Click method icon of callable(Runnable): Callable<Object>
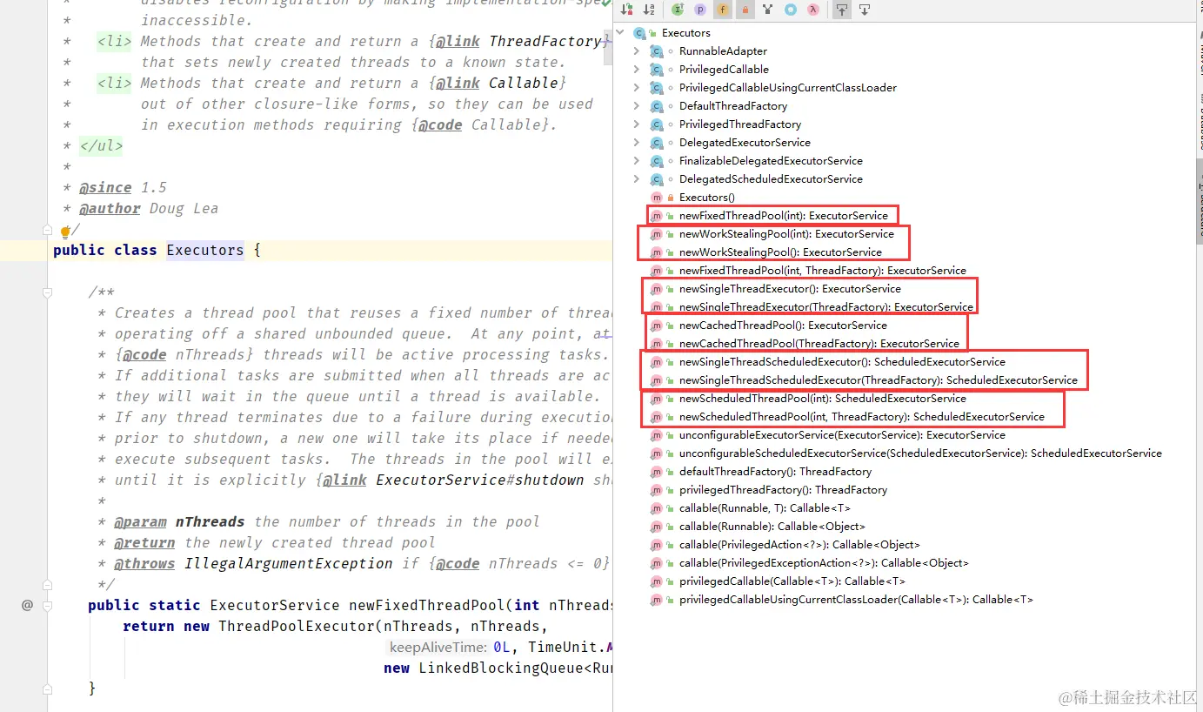This screenshot has height=712, width=1203. (657, 527)
